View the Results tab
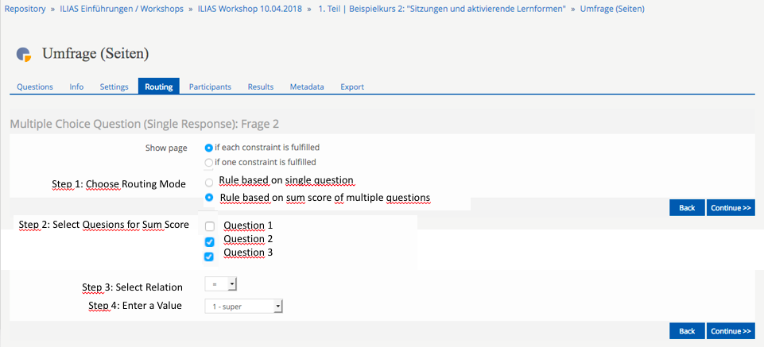This screenshot has width=764, height=347. pos(261,87)
